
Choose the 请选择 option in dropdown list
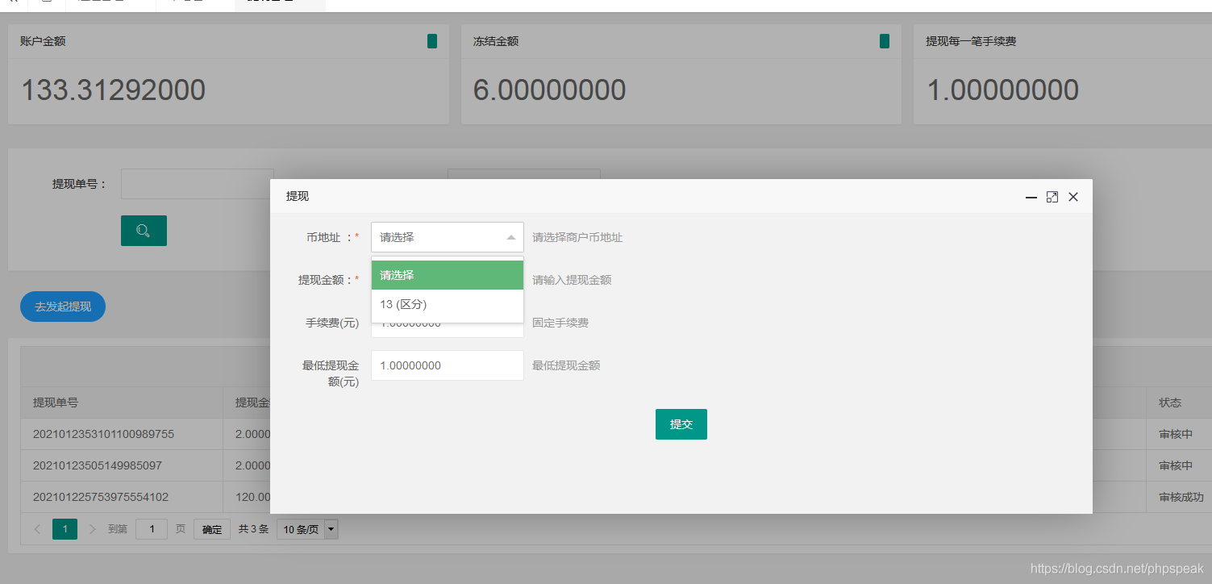448,275
